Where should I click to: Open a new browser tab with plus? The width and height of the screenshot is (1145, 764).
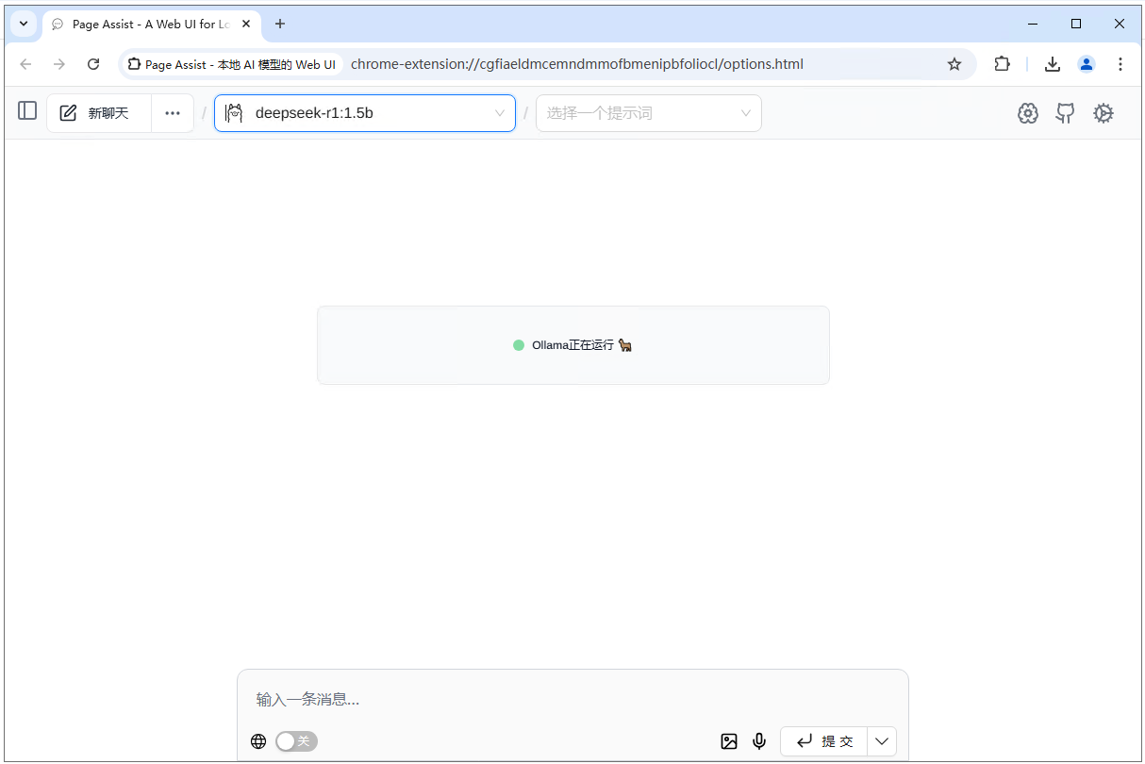(x=280, y=24)
